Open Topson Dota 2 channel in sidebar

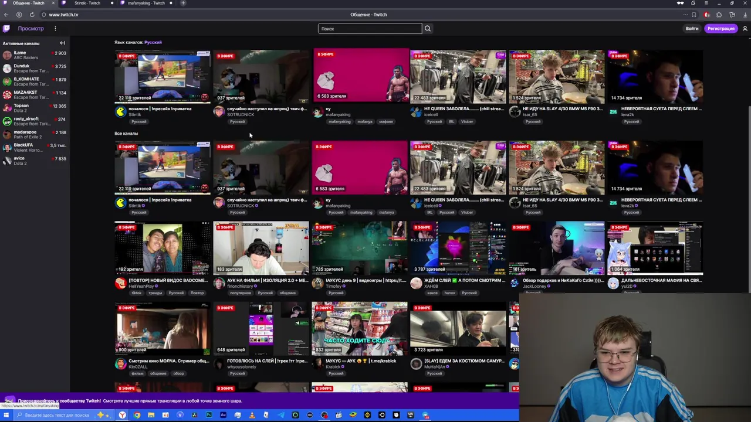[35, 108]
